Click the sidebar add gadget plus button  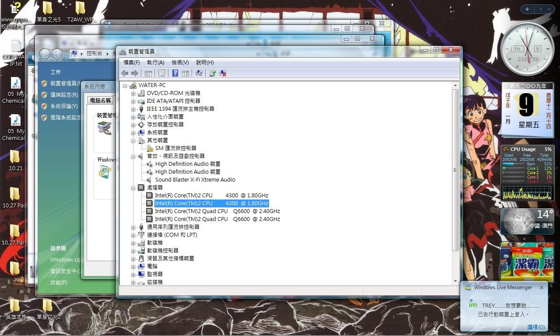527,9
